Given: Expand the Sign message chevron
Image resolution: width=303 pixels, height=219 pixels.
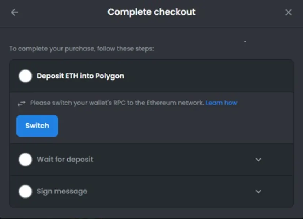Looking at the screenshot, I should point(258,191).
